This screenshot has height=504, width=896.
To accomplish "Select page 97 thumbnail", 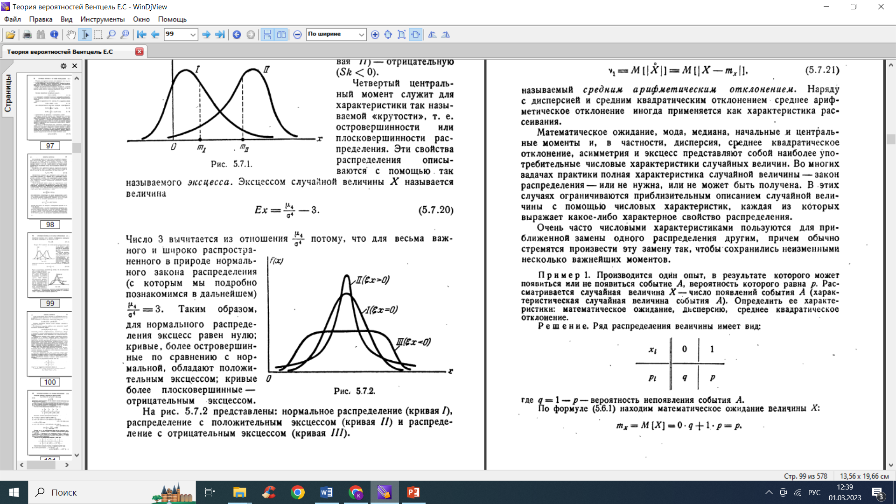I will [x=49, y=107].
